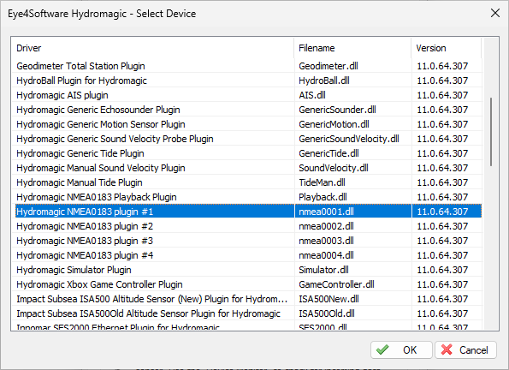Click version cell in Simulator.dll row
This screenshot has width=509, height=370.
pos(447,270)
